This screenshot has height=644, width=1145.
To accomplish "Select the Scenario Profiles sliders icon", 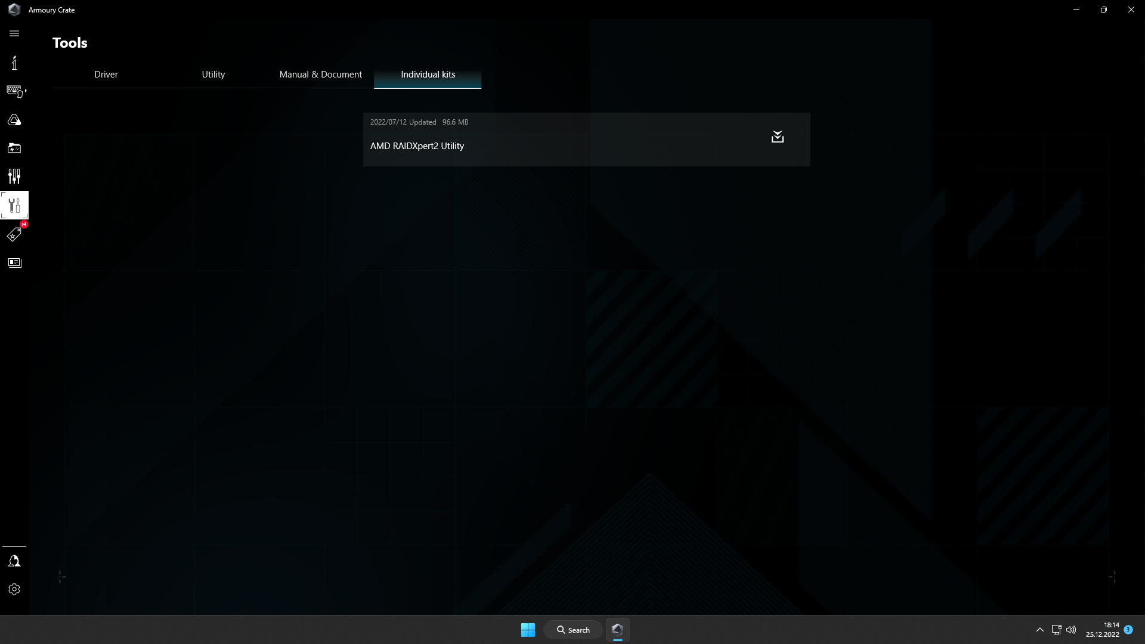I will coord(14,176).
